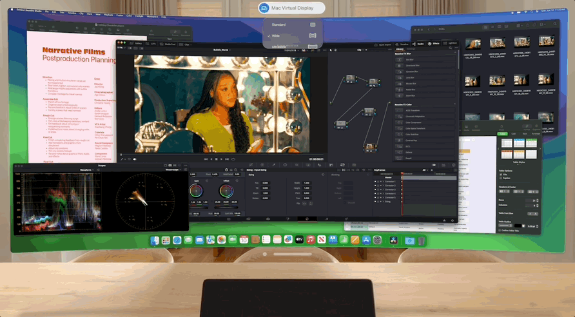This screenshot has width=575, height=317.
Task: Toggle Outline Table Title checkbox
Action: pos(500,231)
